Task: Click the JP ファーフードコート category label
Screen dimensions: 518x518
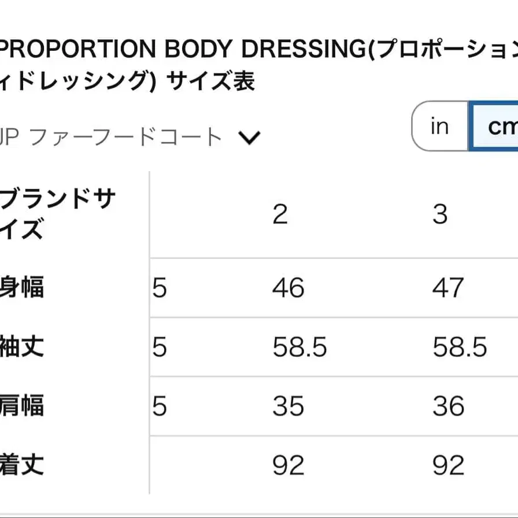Action: pos(110,137)
